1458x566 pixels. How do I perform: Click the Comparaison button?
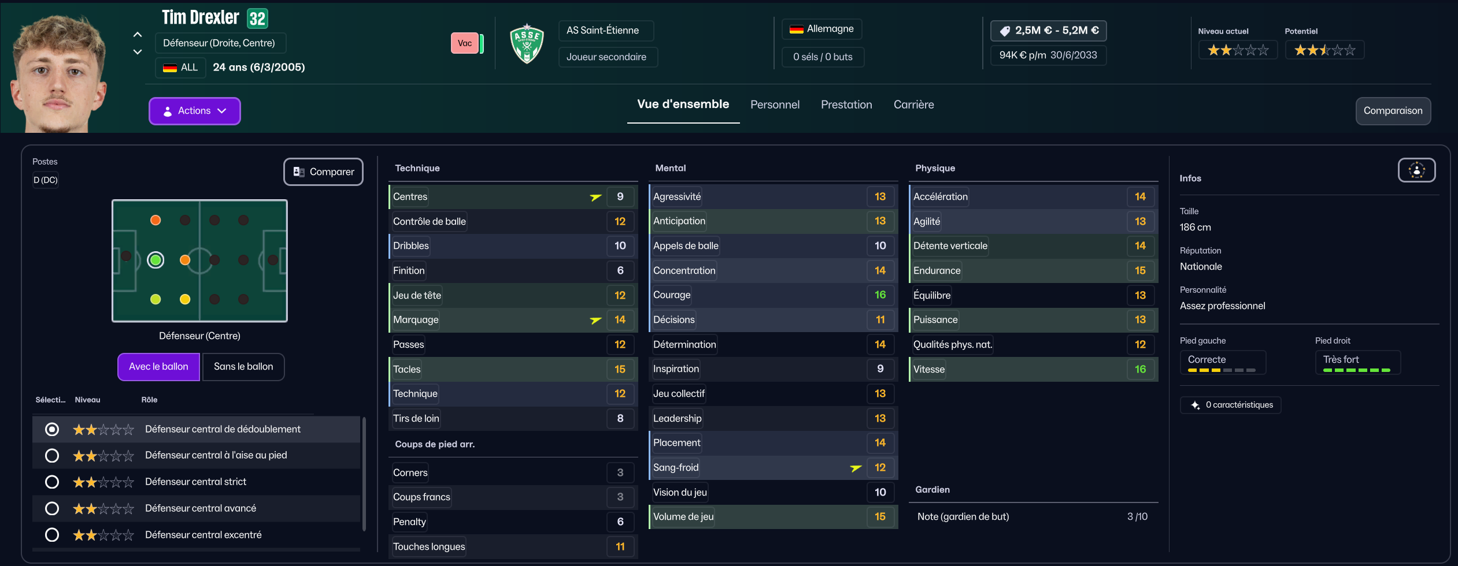pyautogui.click(x=1393, y=111)
